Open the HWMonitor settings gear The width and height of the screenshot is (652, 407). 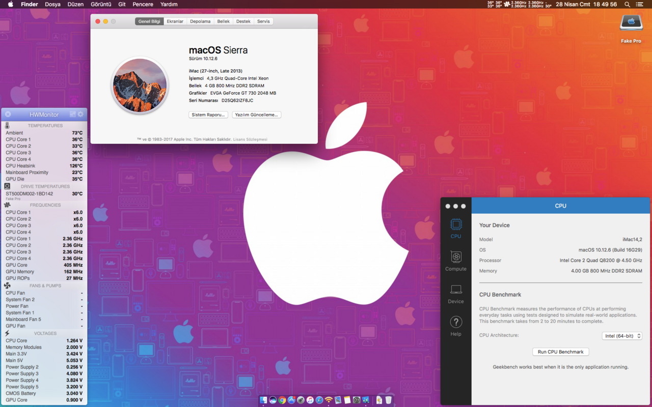(80, 114)
